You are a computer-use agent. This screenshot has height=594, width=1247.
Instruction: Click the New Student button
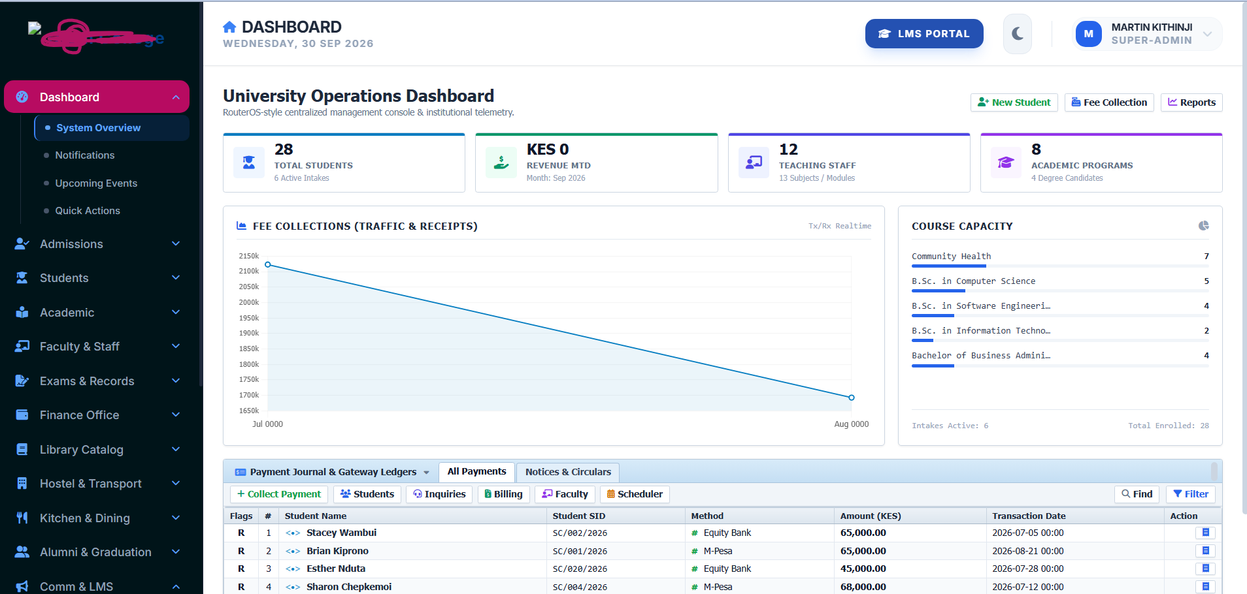click(1014, 102)
